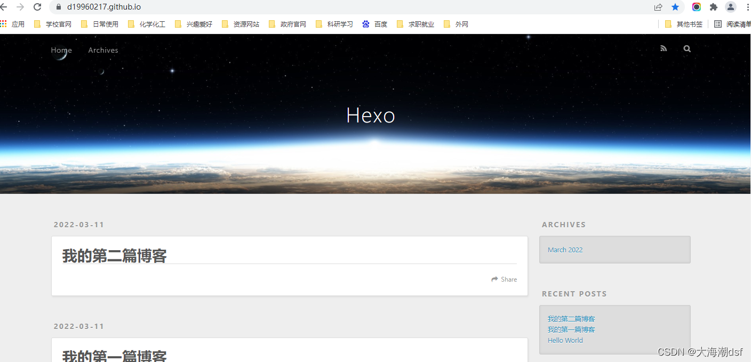751x362 pixels.
Task: Click the Hexo site title
Action: (x=371, y=116)
